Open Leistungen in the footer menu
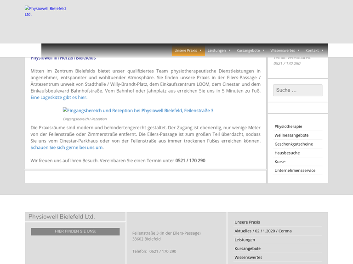 245,240
